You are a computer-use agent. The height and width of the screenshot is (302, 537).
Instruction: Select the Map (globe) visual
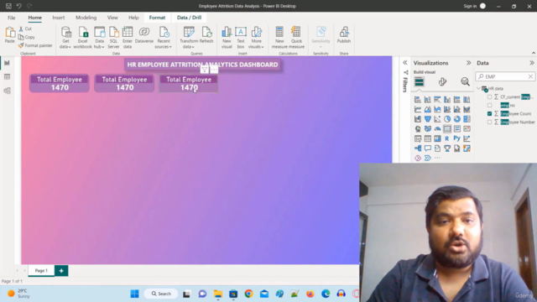418,128
